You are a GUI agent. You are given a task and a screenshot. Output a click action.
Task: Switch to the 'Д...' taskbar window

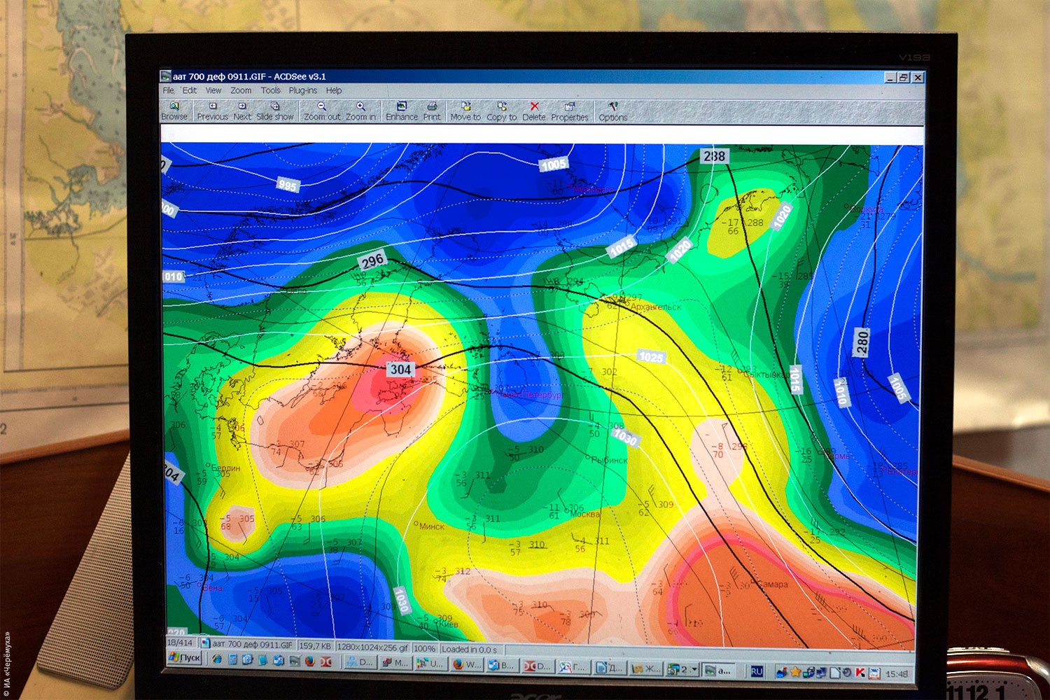point(610,668)
